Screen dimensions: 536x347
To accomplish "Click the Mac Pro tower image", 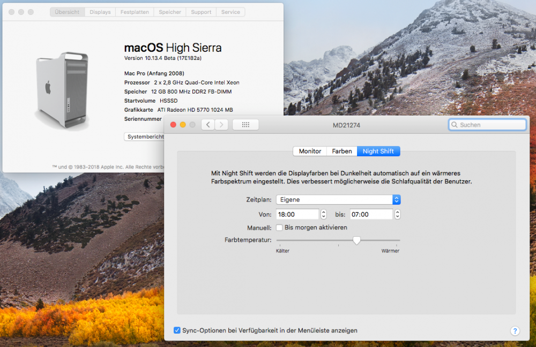I will click(x=62, y=90).
